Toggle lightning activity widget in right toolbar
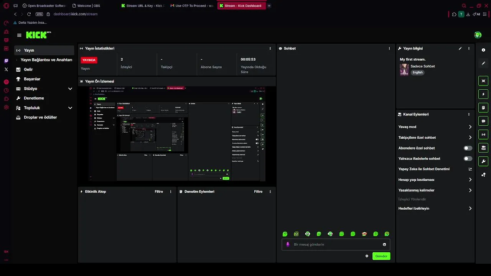This screenshot has height=276, width=491. point(483,94)
